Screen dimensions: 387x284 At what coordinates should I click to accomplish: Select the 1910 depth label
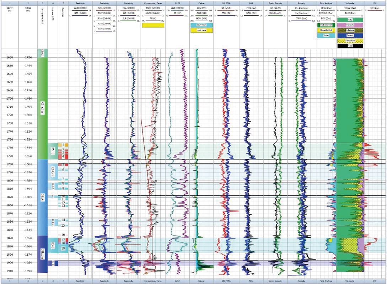(x=10, y=271)
